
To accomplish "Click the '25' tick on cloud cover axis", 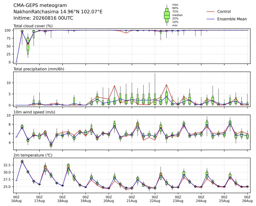I will coord(9,54).
